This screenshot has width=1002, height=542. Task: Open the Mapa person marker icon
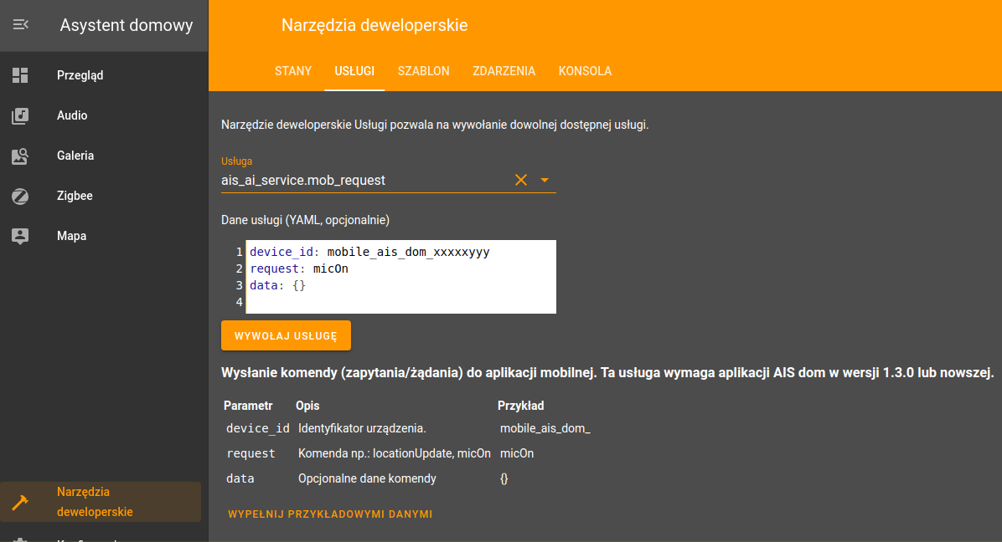point(20,236)
